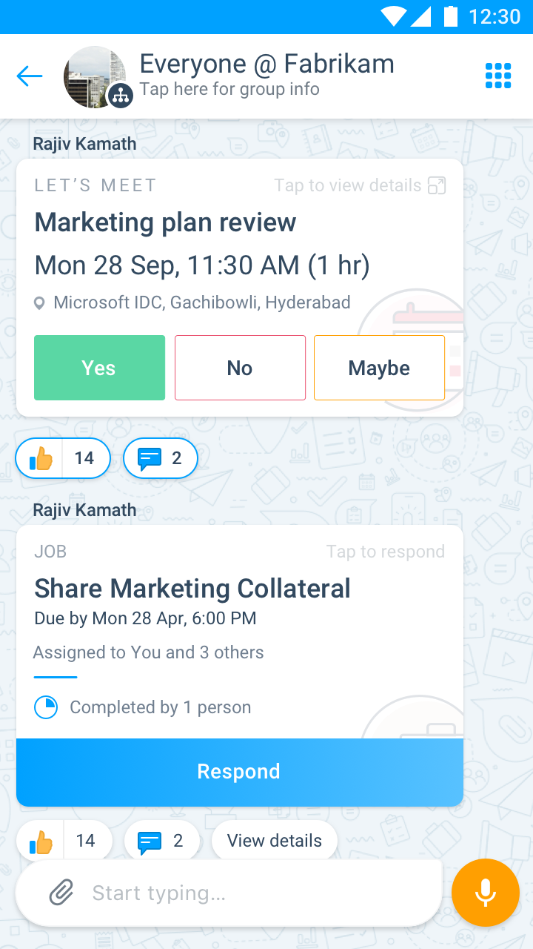The height and width of the screenshot is (949, 533).
Task: Tap the View details button
Action: (x=274, y=841)
